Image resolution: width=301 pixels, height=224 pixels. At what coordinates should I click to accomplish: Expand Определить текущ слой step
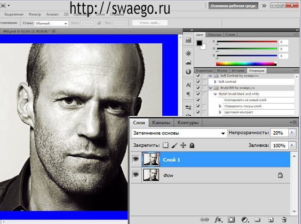point(220,106)
